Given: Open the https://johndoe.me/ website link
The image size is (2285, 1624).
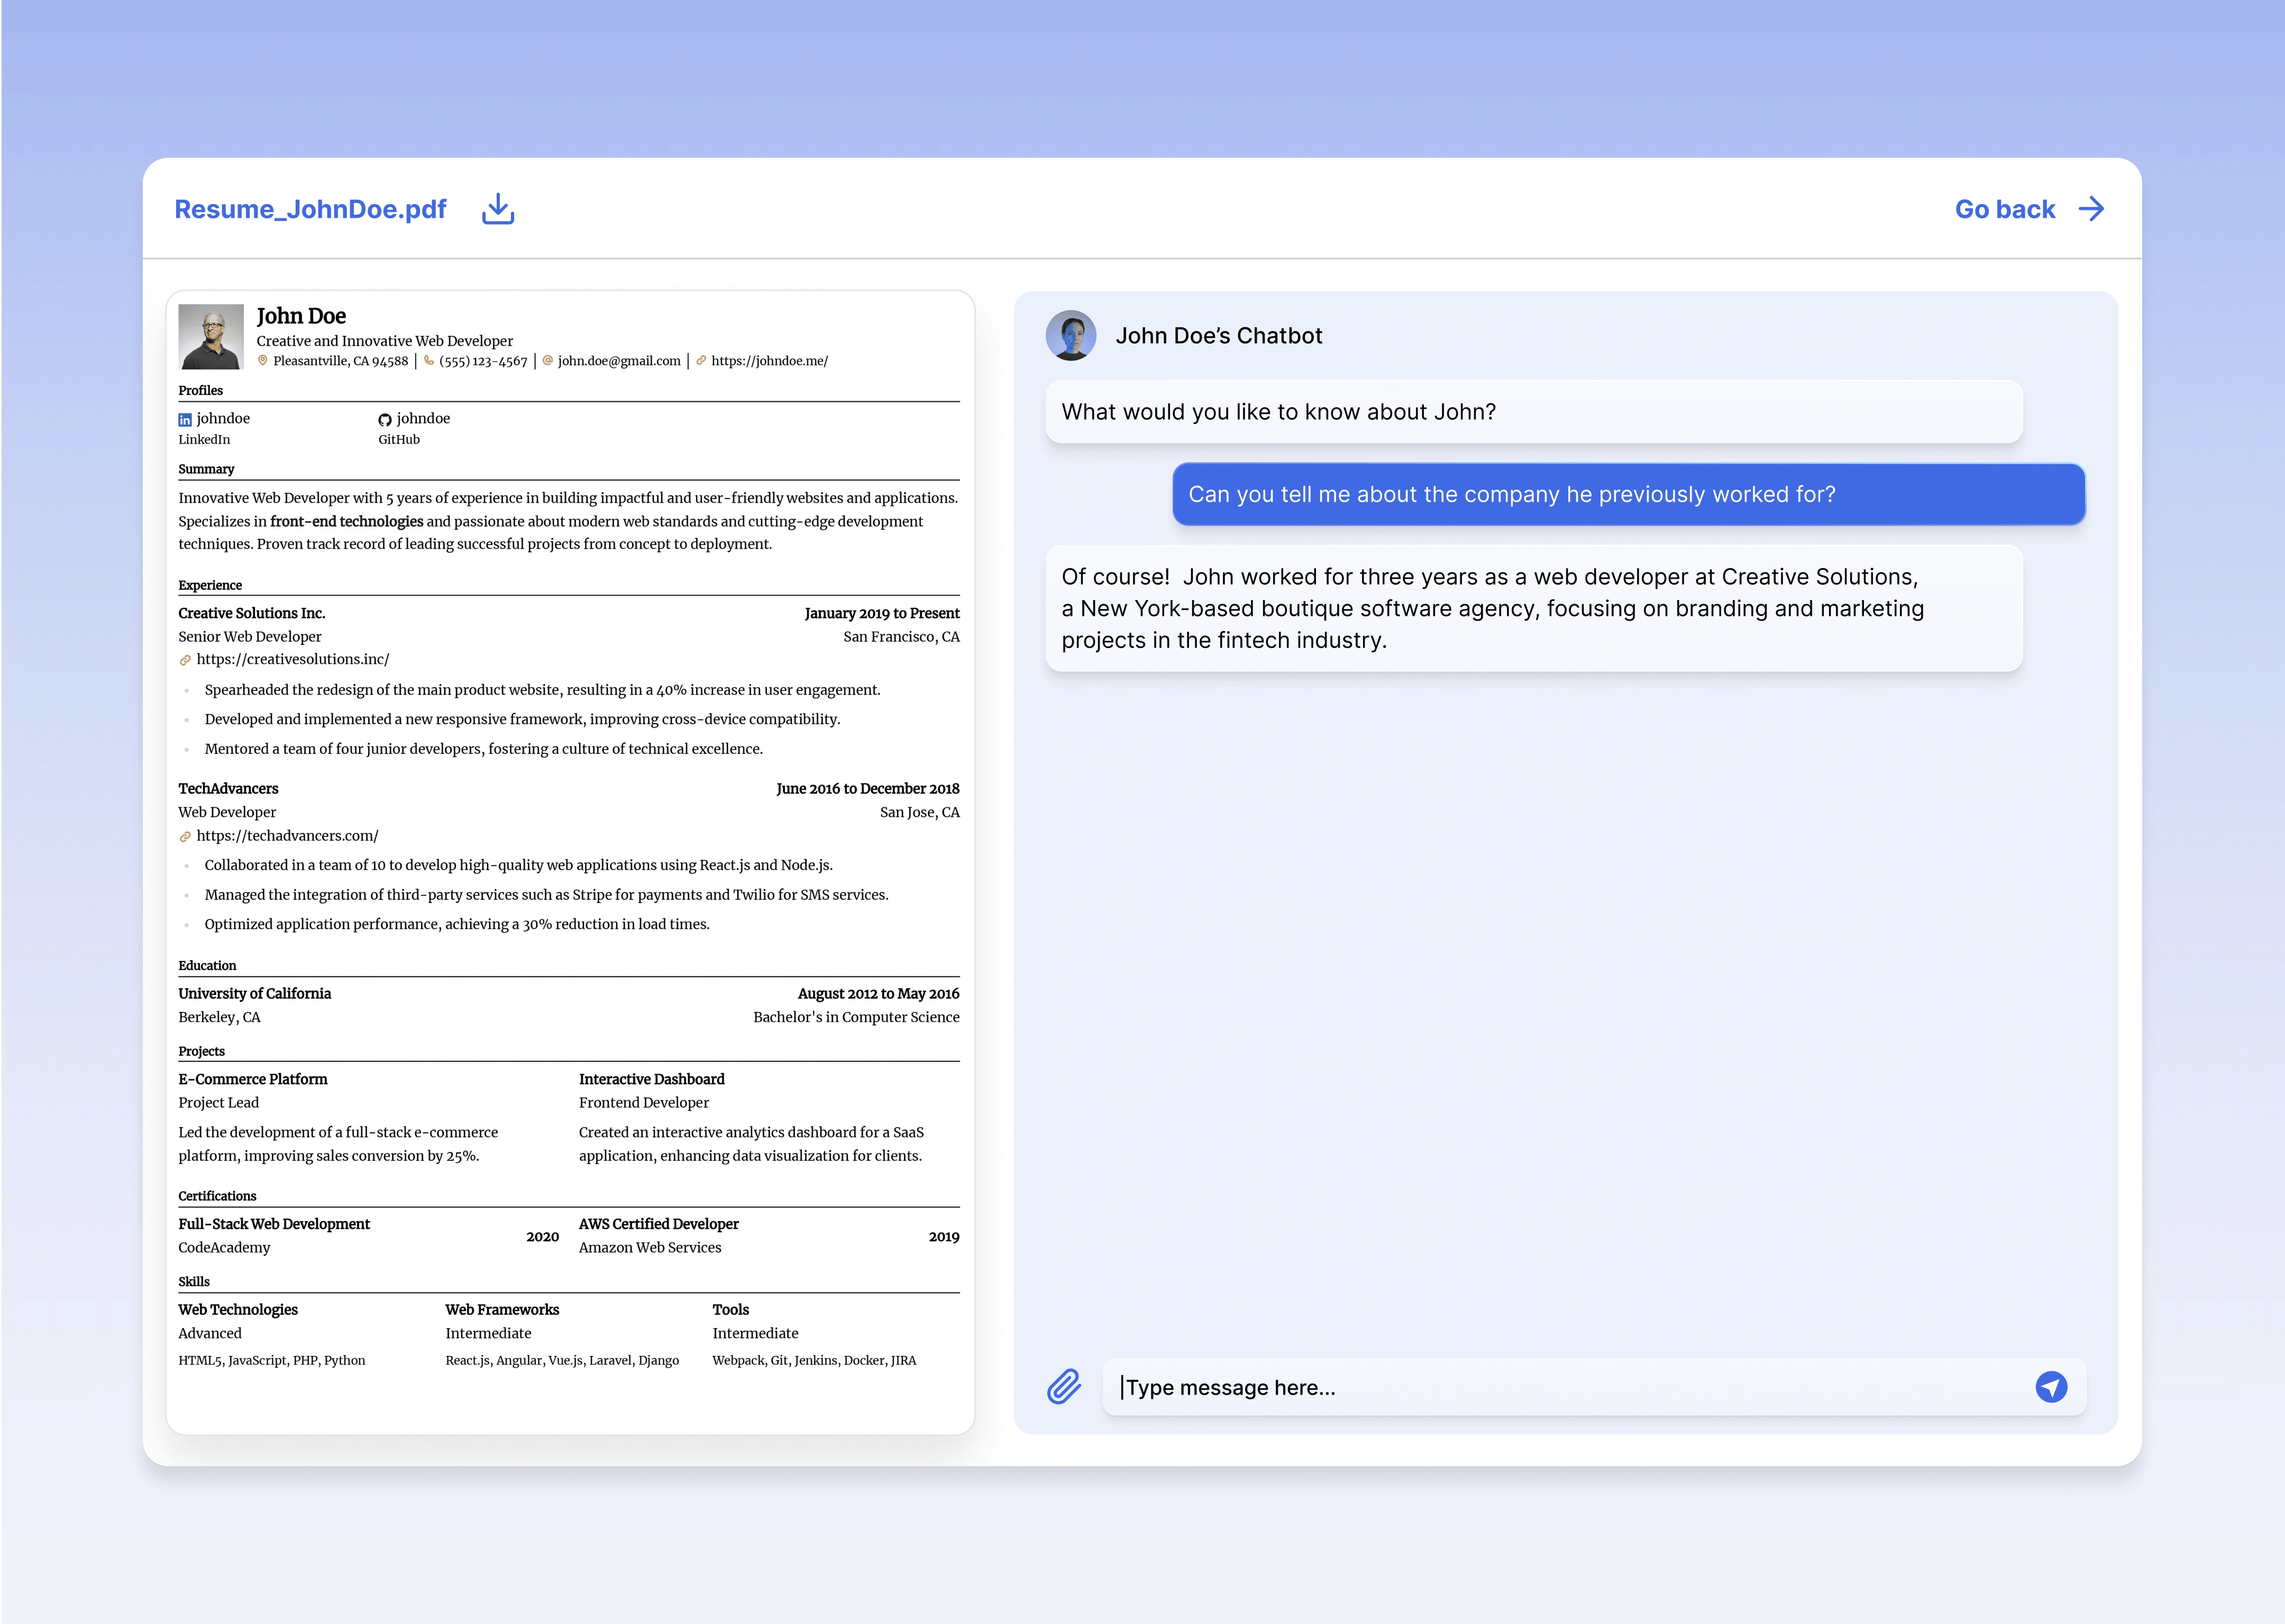Looking at the screenshot, I should click(x=770, y=361).
